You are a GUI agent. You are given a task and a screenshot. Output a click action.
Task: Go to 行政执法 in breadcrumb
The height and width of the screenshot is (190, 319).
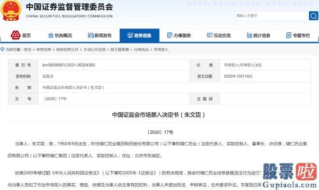coord(141,50)
